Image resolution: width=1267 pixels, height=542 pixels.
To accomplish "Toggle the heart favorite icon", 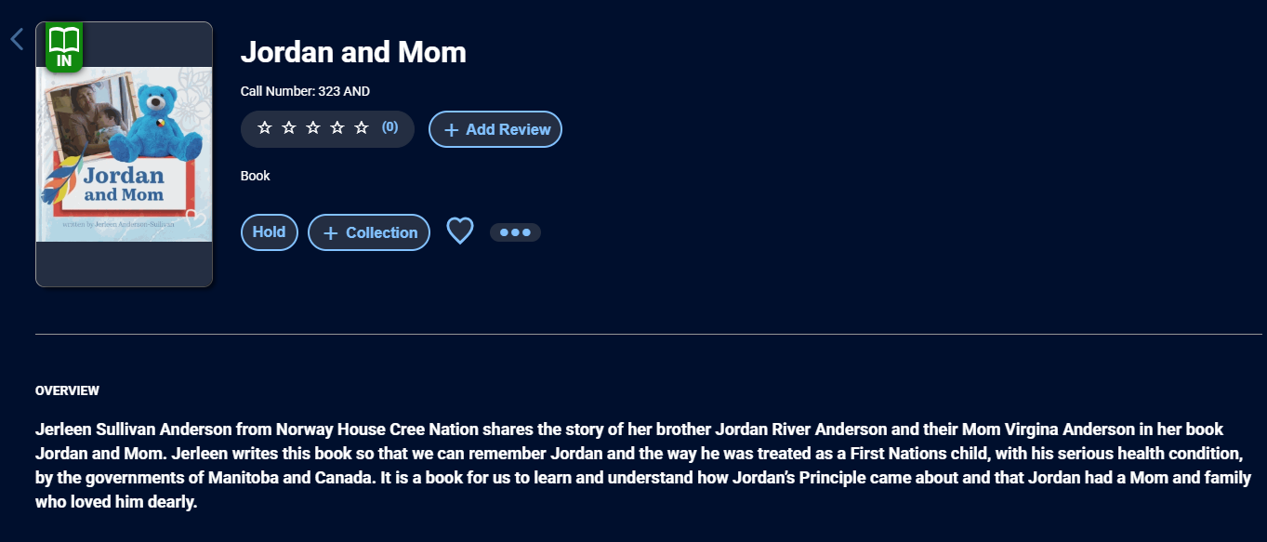I will click(460, 231).
